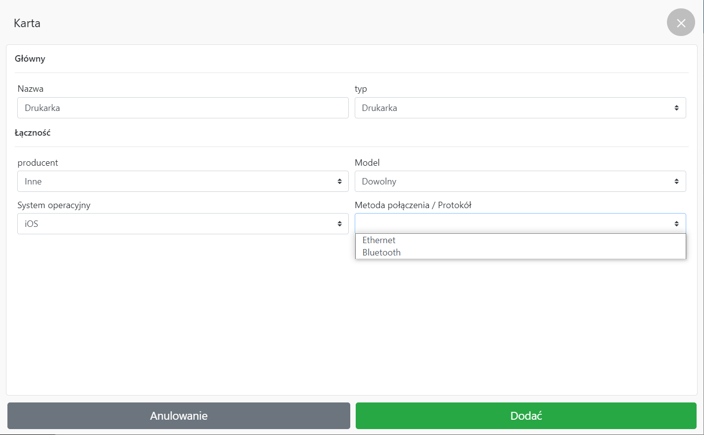
Task: Click the Łączność section heading
Action: 33,133
